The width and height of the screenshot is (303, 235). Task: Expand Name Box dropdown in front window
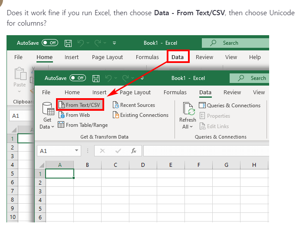pyautogui.click(x=77, y=150)
